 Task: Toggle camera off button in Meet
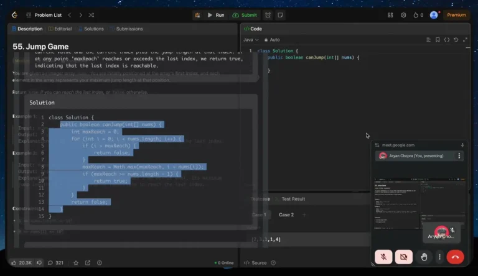coord(403,257)
